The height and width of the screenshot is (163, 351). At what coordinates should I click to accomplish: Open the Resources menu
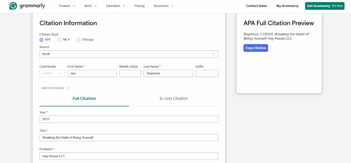(x=164, y=6)
